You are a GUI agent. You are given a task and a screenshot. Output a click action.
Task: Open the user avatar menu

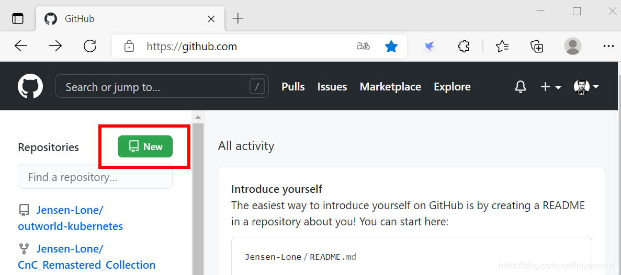(586, 86)
